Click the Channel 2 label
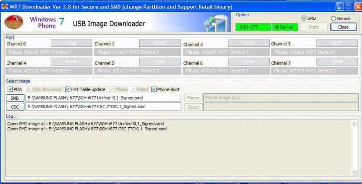This screenshot has height=184, width=362. pos(193,44)
